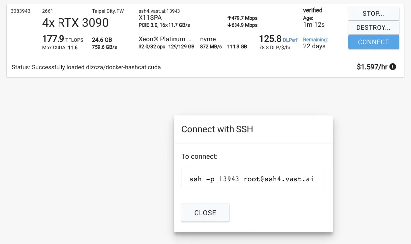Dismiss the SSH dialog with CLOSE
The image size is (411, 244).
[x=205, y=213]
